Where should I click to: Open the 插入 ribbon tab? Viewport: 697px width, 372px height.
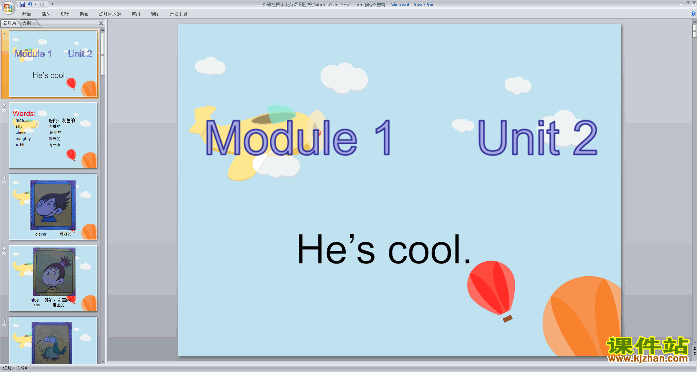tap(45, 14)
